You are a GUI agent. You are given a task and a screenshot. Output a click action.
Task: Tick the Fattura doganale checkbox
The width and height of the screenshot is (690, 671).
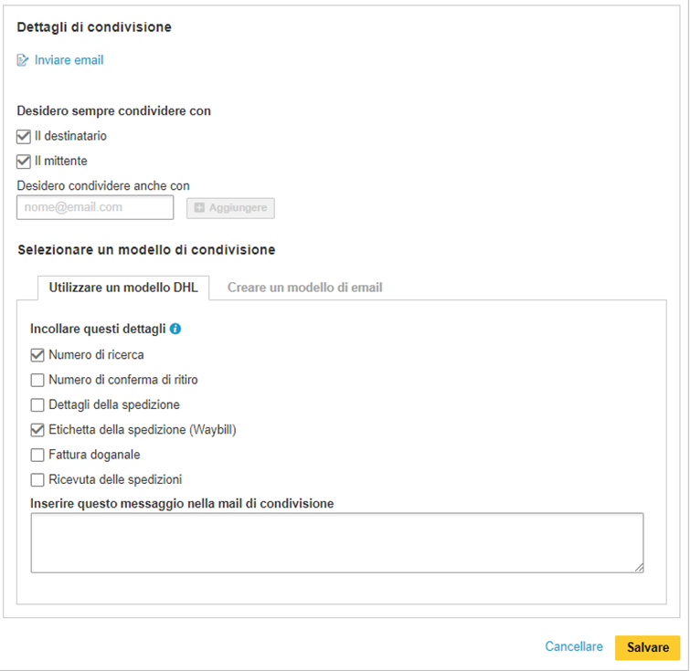pyautogui.click(x=37, y=456)
